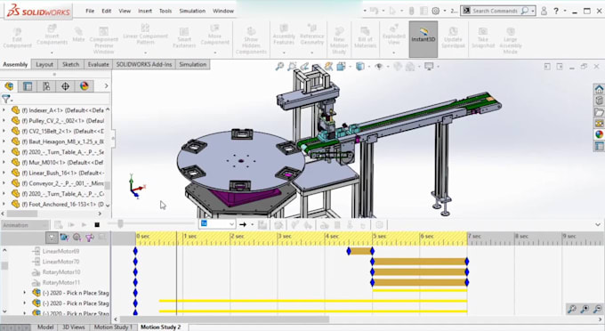
Task: Open the Tools menu
Action: coord(165,11)
